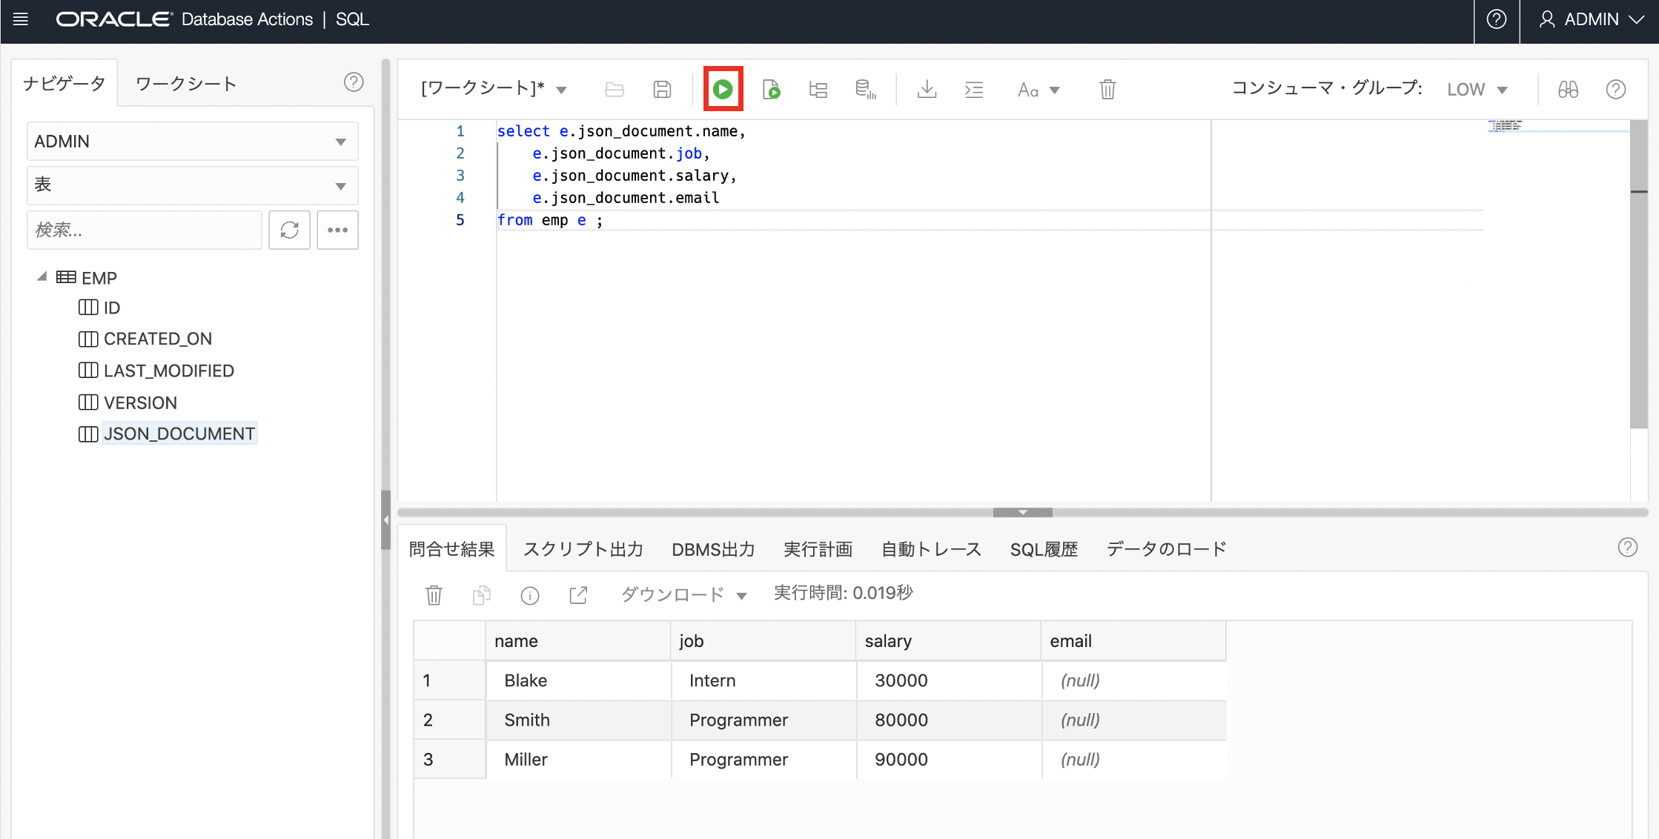This screenshot has height=839, width=1659.
Task: Click the editor download icon
Action: (x=927, y=90)
